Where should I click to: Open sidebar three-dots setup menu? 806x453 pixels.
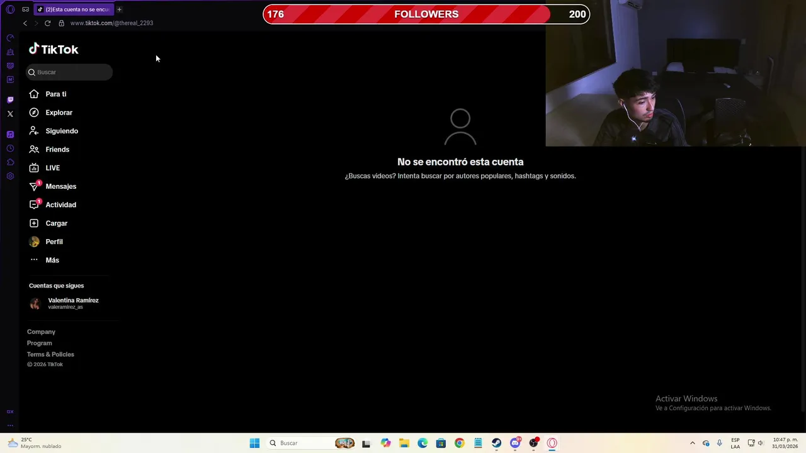(x=10, y=425)
